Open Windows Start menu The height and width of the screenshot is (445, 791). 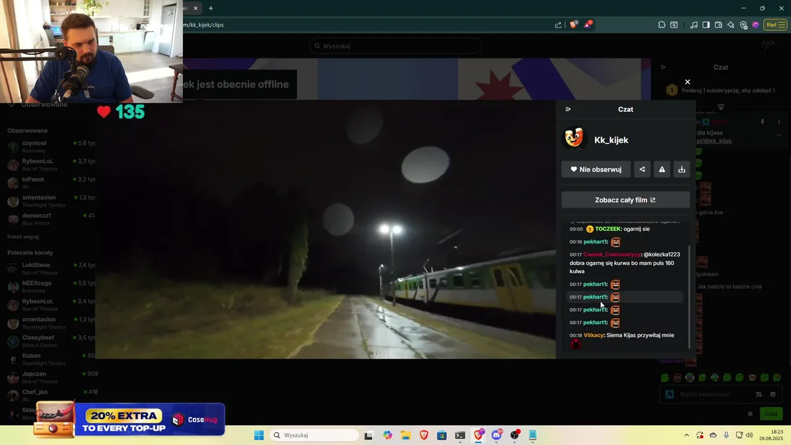pos(259,435)
